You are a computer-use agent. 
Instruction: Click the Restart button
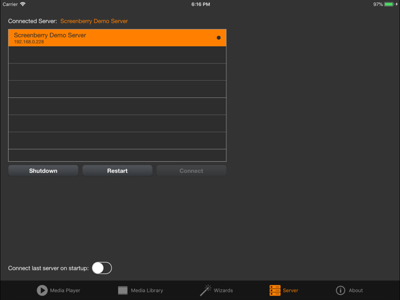point(118,171)
